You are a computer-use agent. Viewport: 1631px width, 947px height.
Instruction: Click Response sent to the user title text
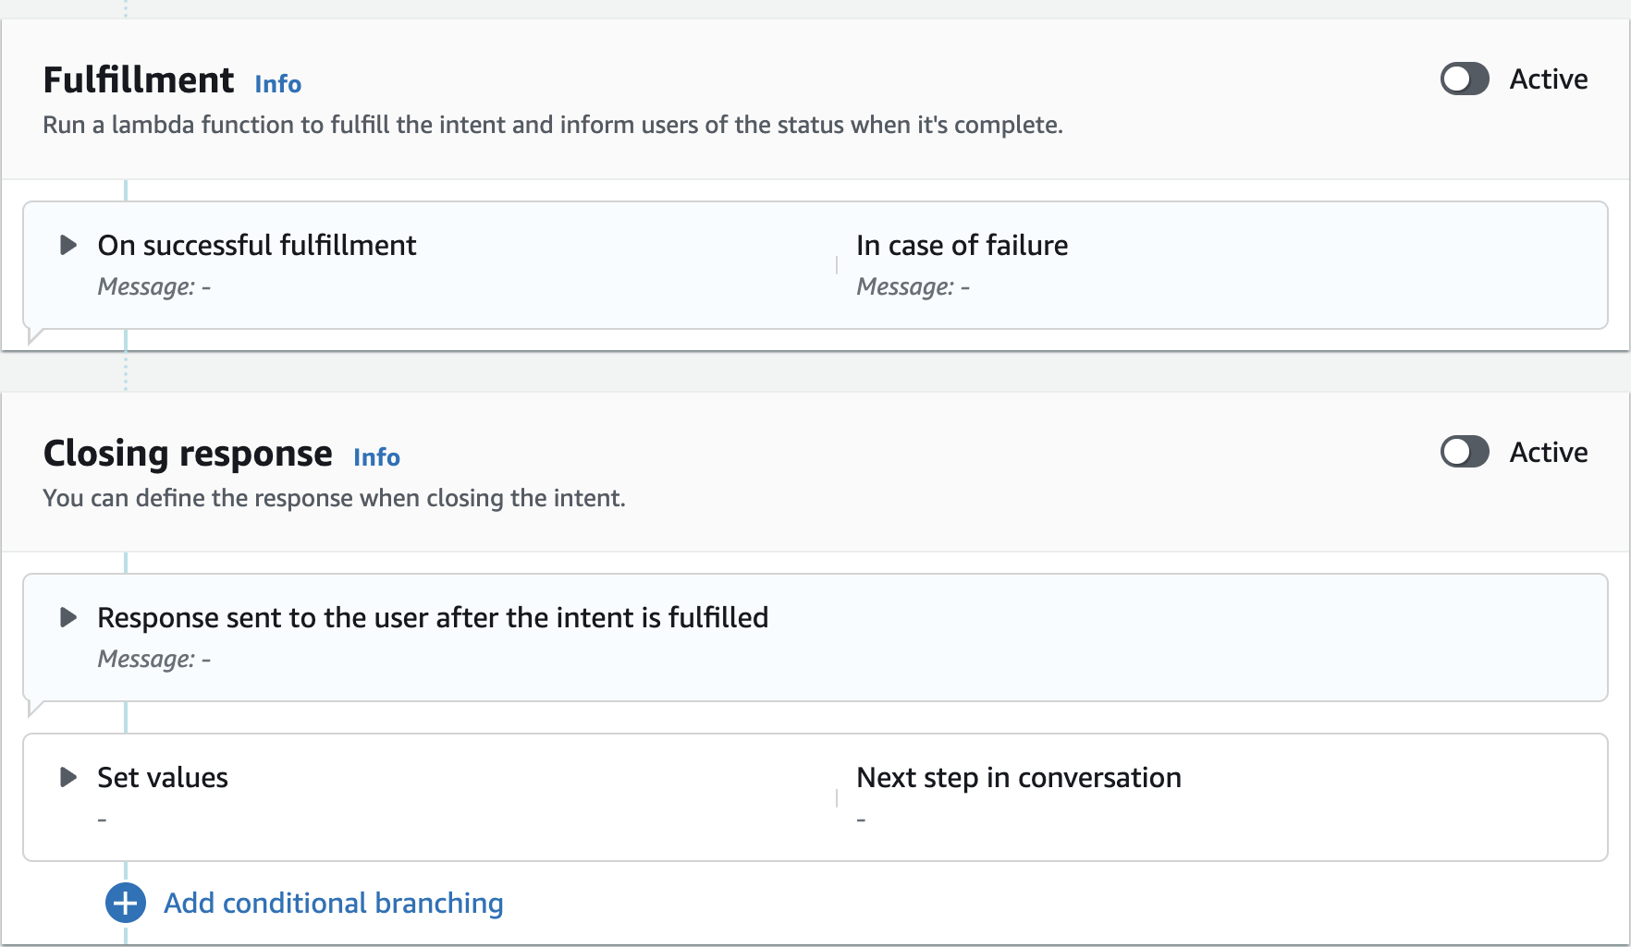[x=433, y=617]
